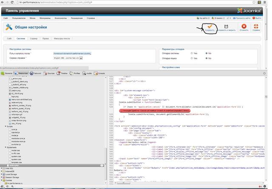Open the Сервер справки dropdown
The width and height of the screenshot is (272, 189).
pyautogui.click(x=68, y=58)
